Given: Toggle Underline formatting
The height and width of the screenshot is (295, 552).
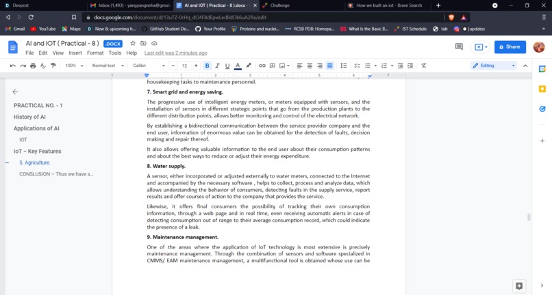Looking at the screenshot, I should coord(227,66).
